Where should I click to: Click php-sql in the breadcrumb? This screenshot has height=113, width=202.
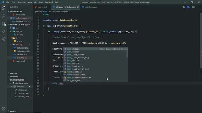[x=39, y=12]
